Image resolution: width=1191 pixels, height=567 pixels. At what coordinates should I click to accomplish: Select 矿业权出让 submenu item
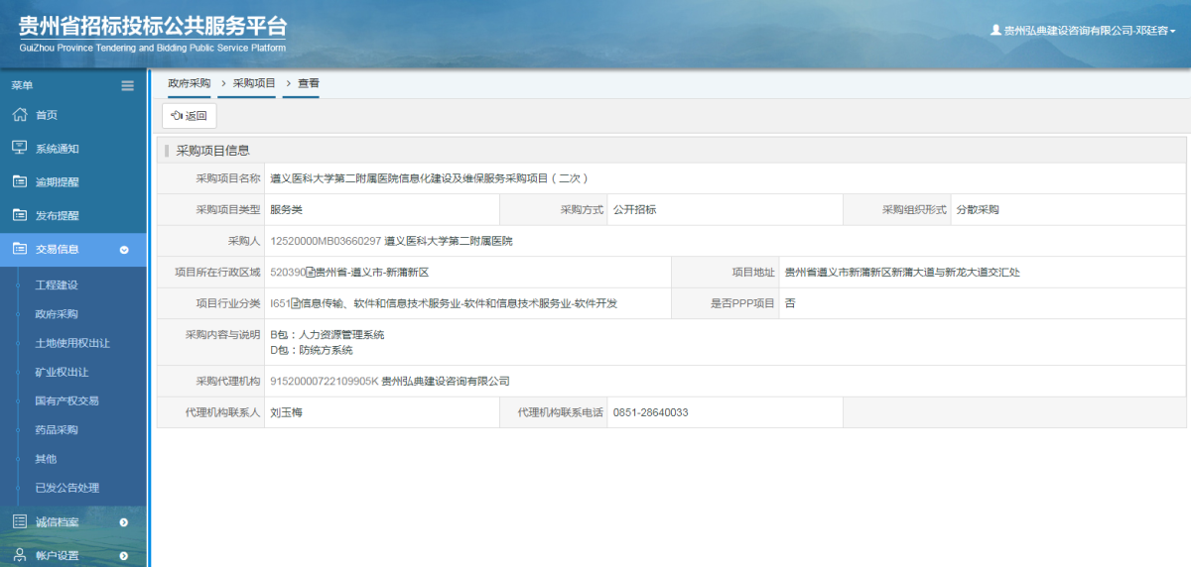click(62, 372)
